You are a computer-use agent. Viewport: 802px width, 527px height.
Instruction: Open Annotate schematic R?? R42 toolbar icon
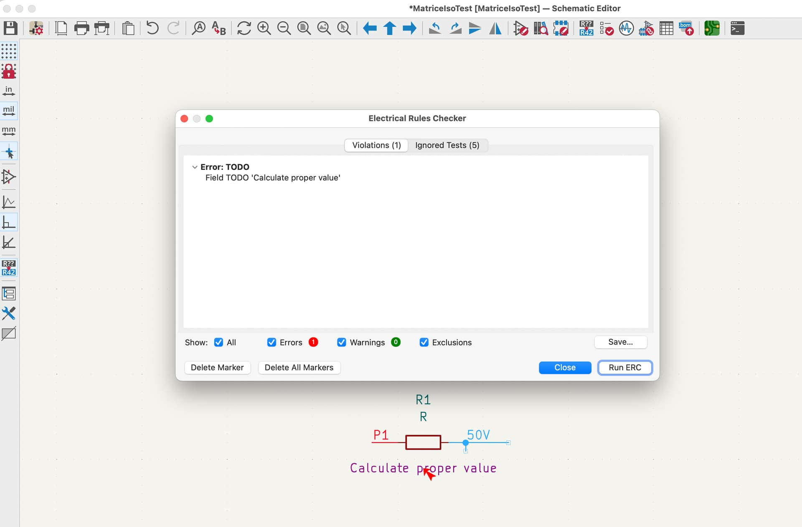pos(586,28)
